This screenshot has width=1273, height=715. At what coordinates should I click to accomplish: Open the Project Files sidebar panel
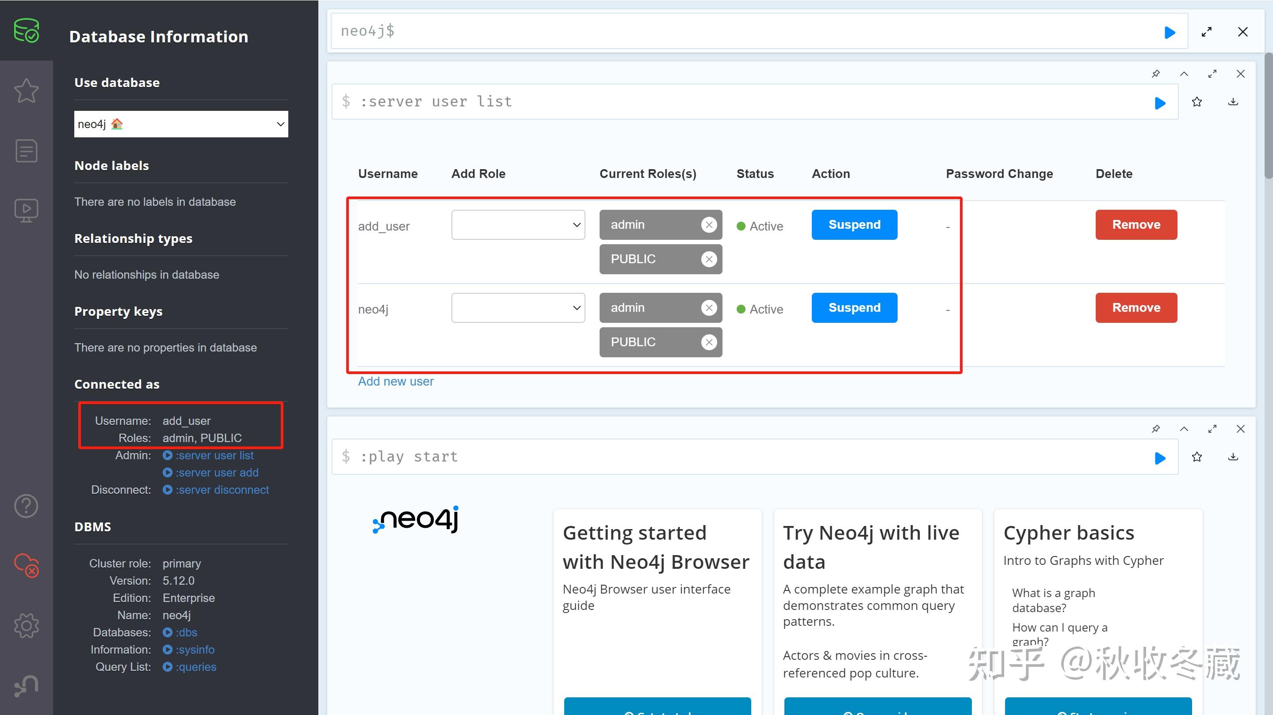26,151
